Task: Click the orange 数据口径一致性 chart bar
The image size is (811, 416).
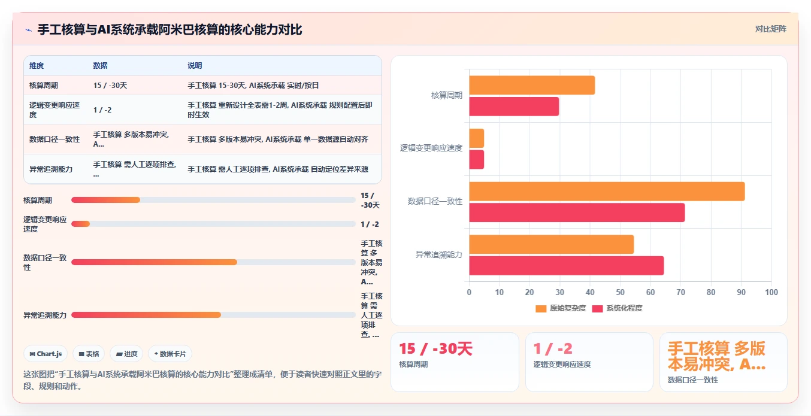Action: [607, 191]
